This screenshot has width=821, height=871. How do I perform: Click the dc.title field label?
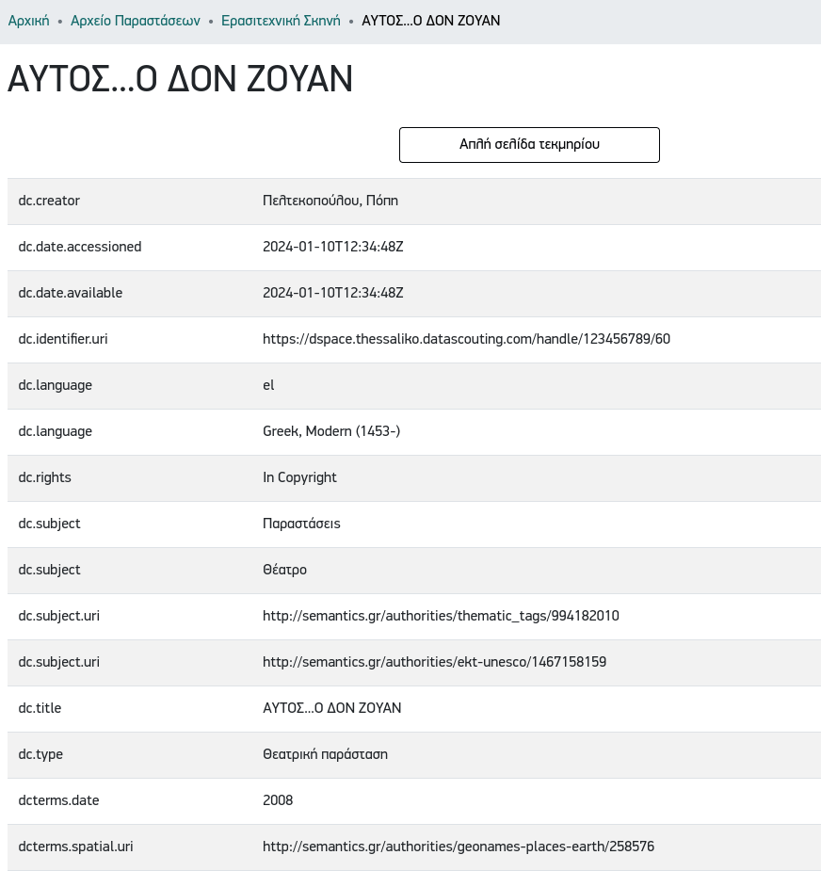pyautogui.click(x=40, y=708)
